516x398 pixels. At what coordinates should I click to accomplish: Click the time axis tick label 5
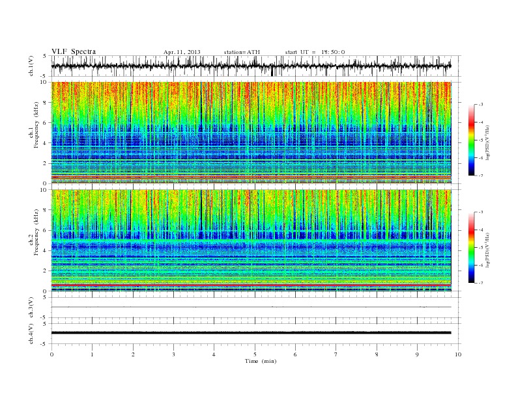(255, 354)
